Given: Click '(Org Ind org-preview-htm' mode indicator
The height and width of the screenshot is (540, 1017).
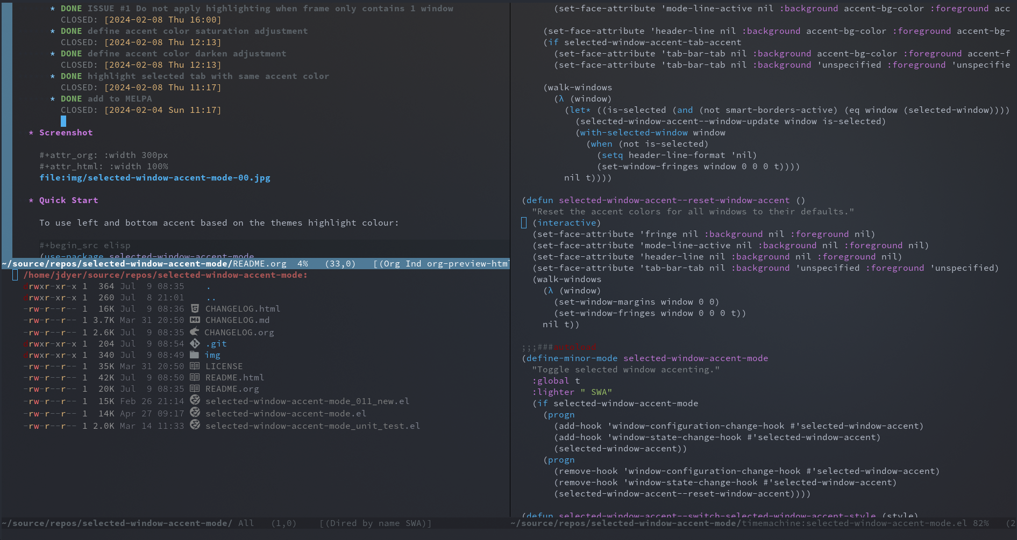Looking at the screenshot, I should pos(443,264).
